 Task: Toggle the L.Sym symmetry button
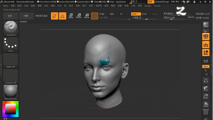(206, 61)
